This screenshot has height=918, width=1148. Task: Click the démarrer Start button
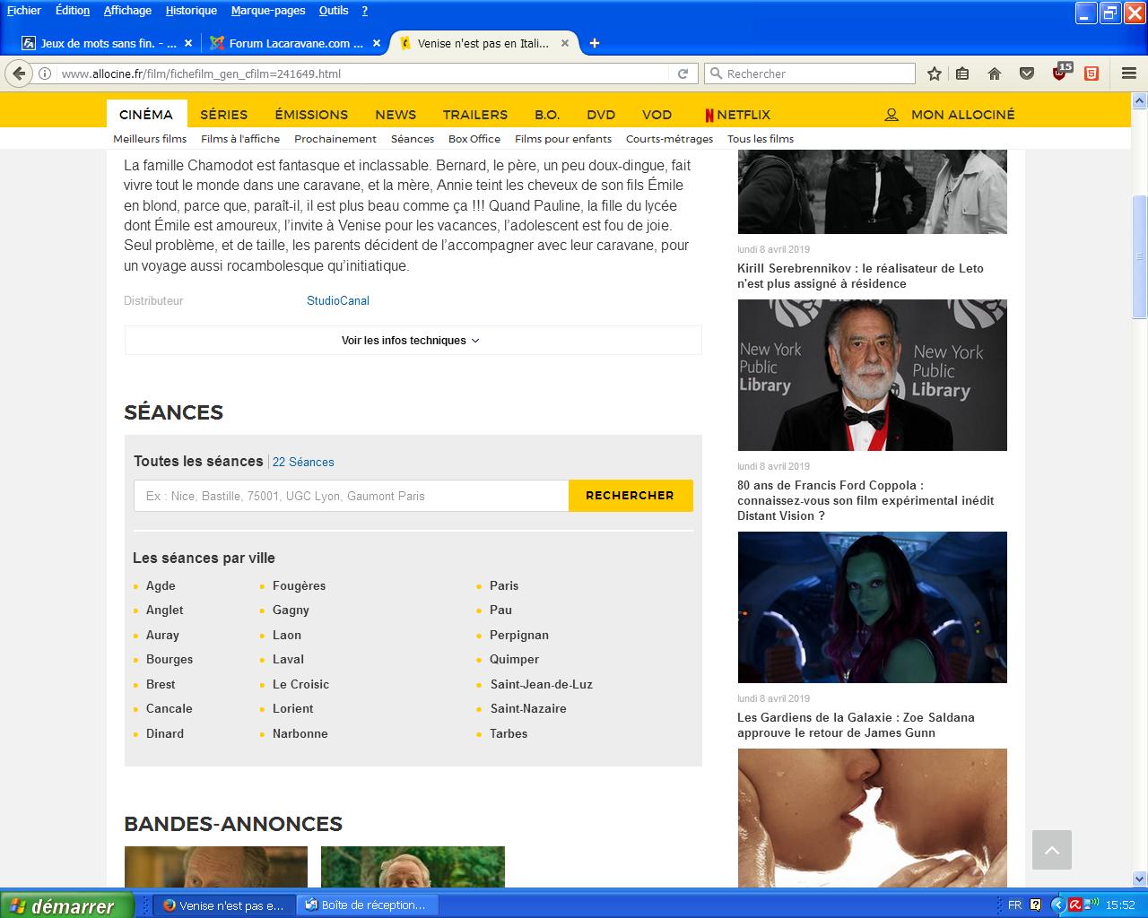point(66,905)
